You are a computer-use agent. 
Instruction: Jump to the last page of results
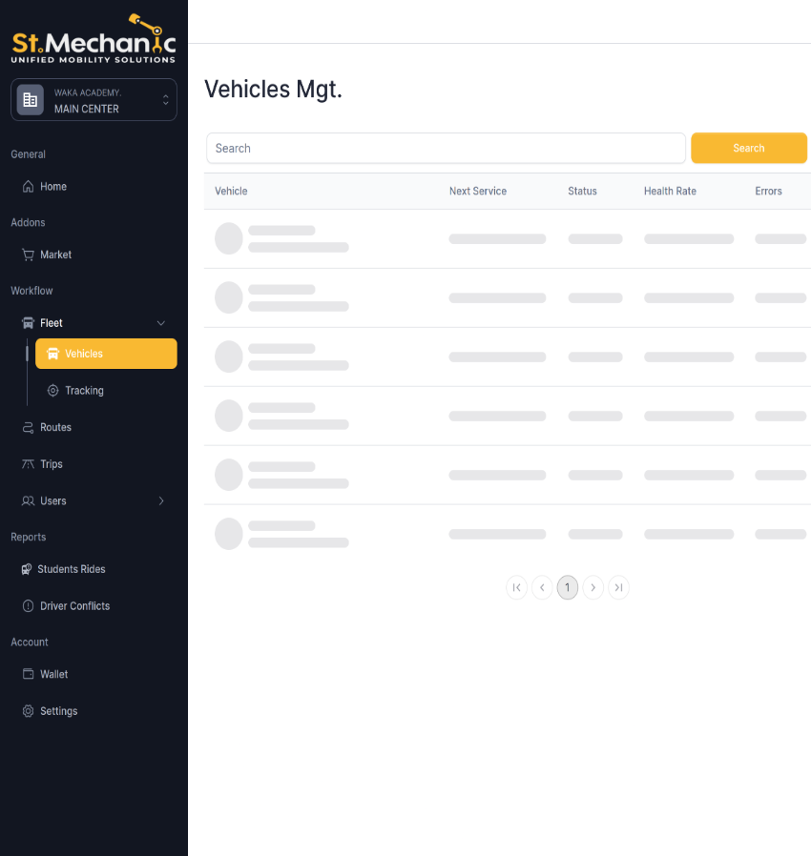pos(618,587)
